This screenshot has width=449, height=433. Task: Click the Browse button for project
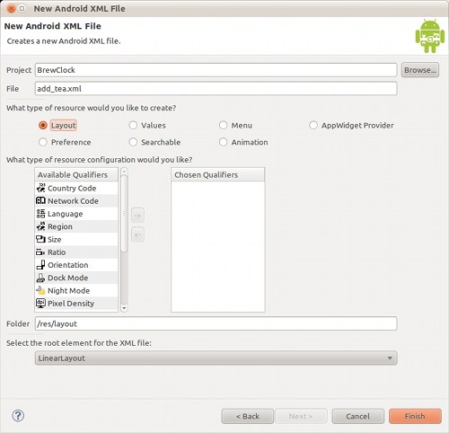(x=420, y=70)
